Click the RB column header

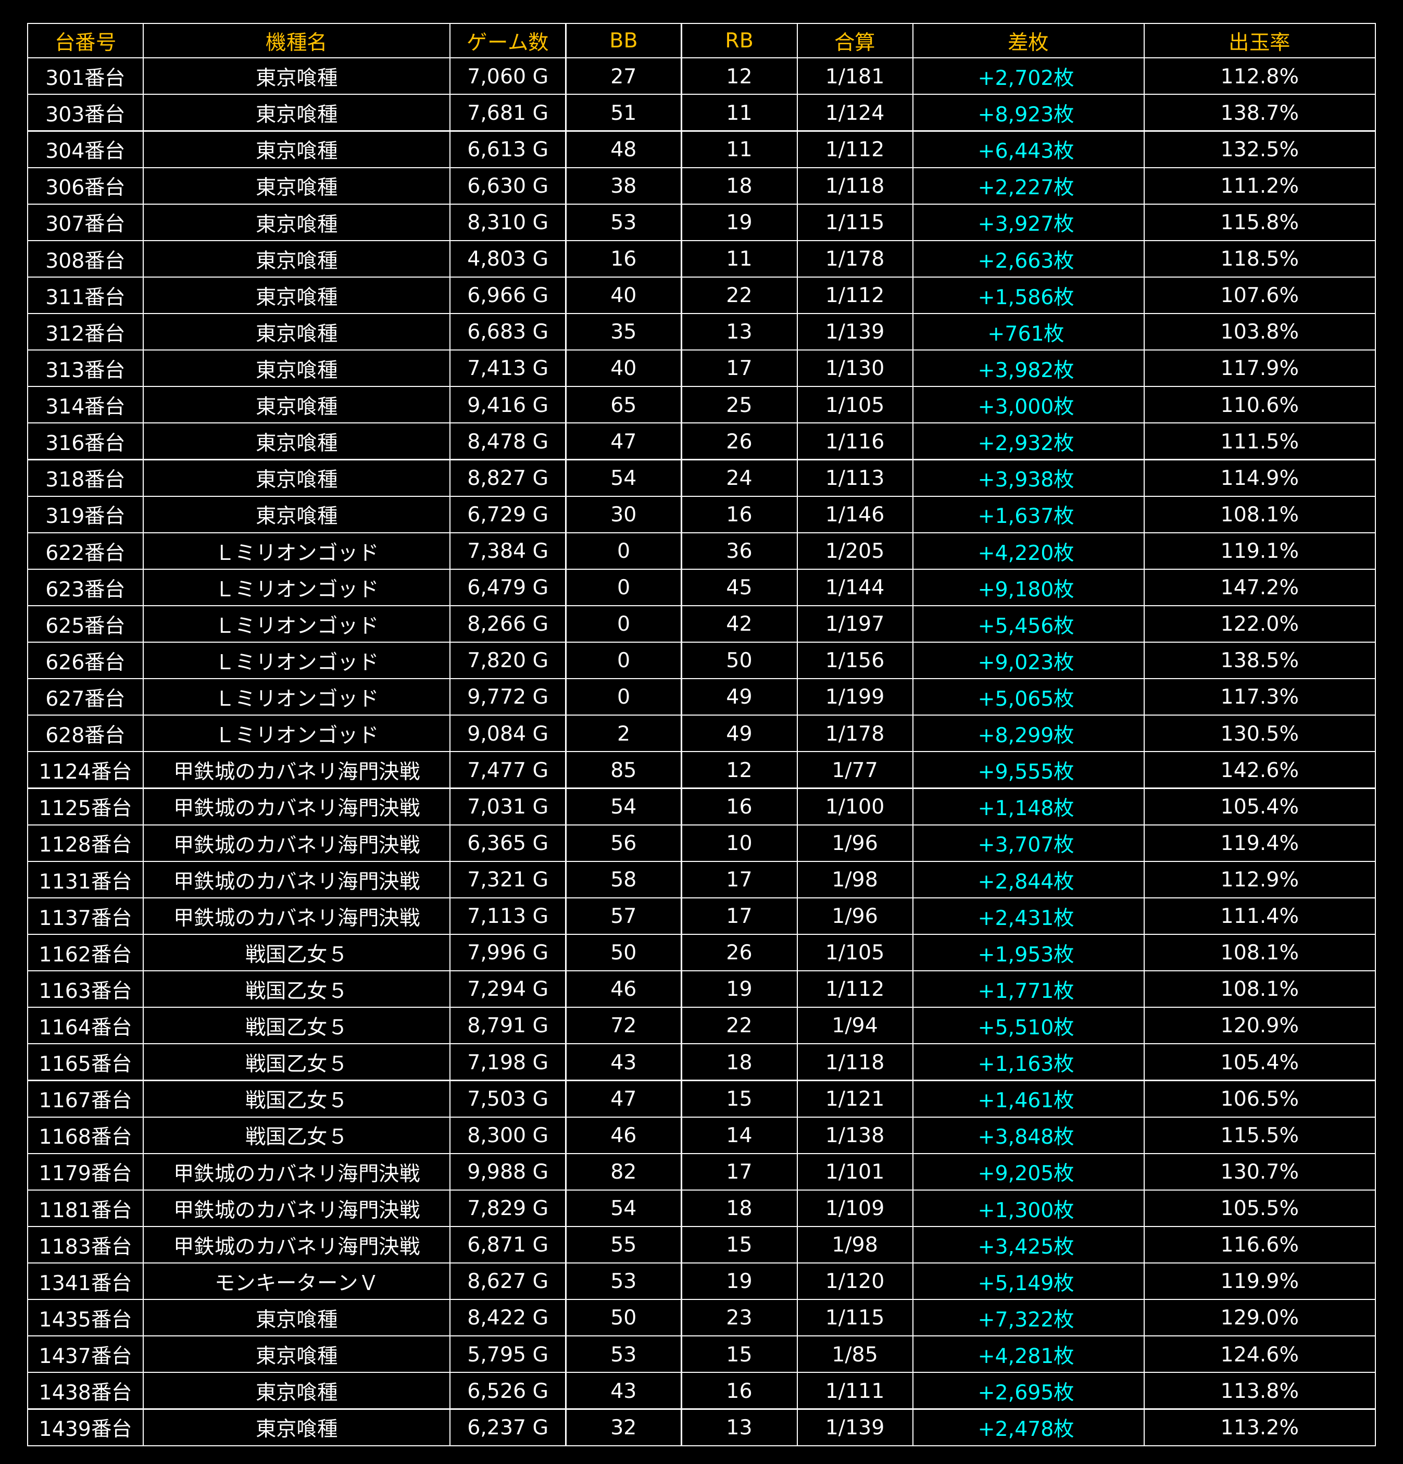[x=740, y=41]
